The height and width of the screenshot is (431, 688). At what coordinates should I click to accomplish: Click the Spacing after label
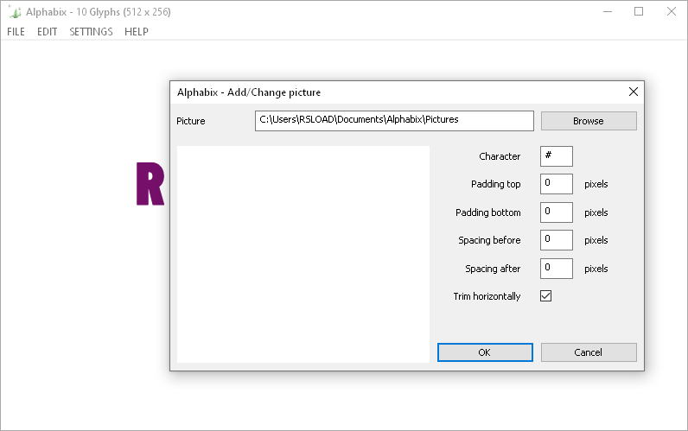(x=493, y=269)
